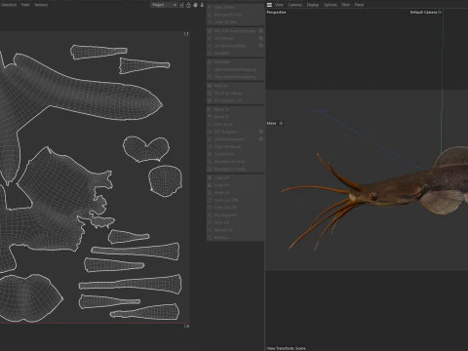468x351 pixels.
Task: Choose Mirror U entry
Action: (235, 109)
